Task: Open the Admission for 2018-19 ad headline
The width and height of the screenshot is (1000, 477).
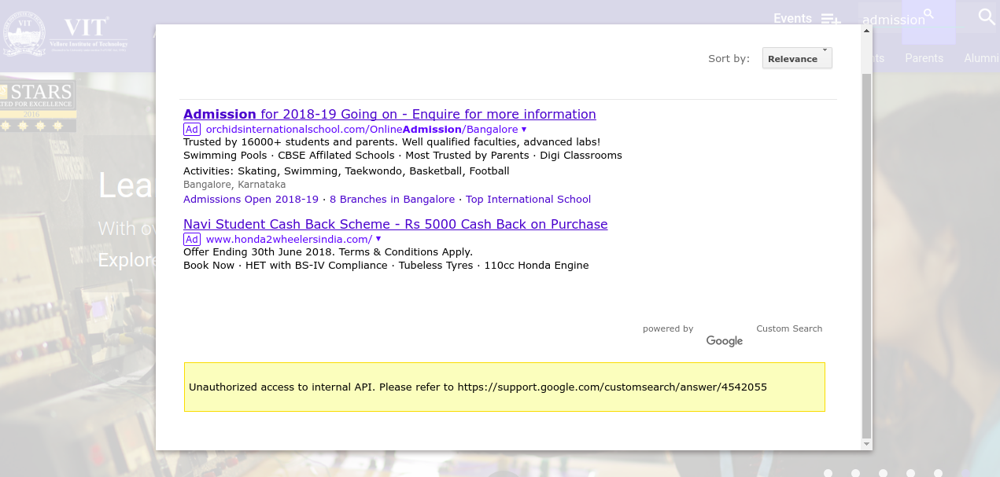Action: pyautogui.click(x=389, y=115)
